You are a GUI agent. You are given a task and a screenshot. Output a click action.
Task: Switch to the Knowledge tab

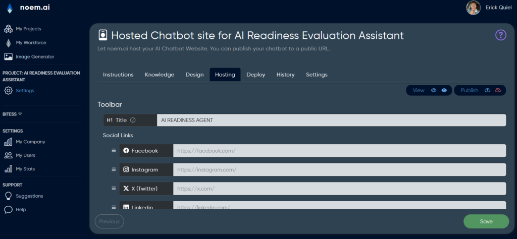[160, 75]
